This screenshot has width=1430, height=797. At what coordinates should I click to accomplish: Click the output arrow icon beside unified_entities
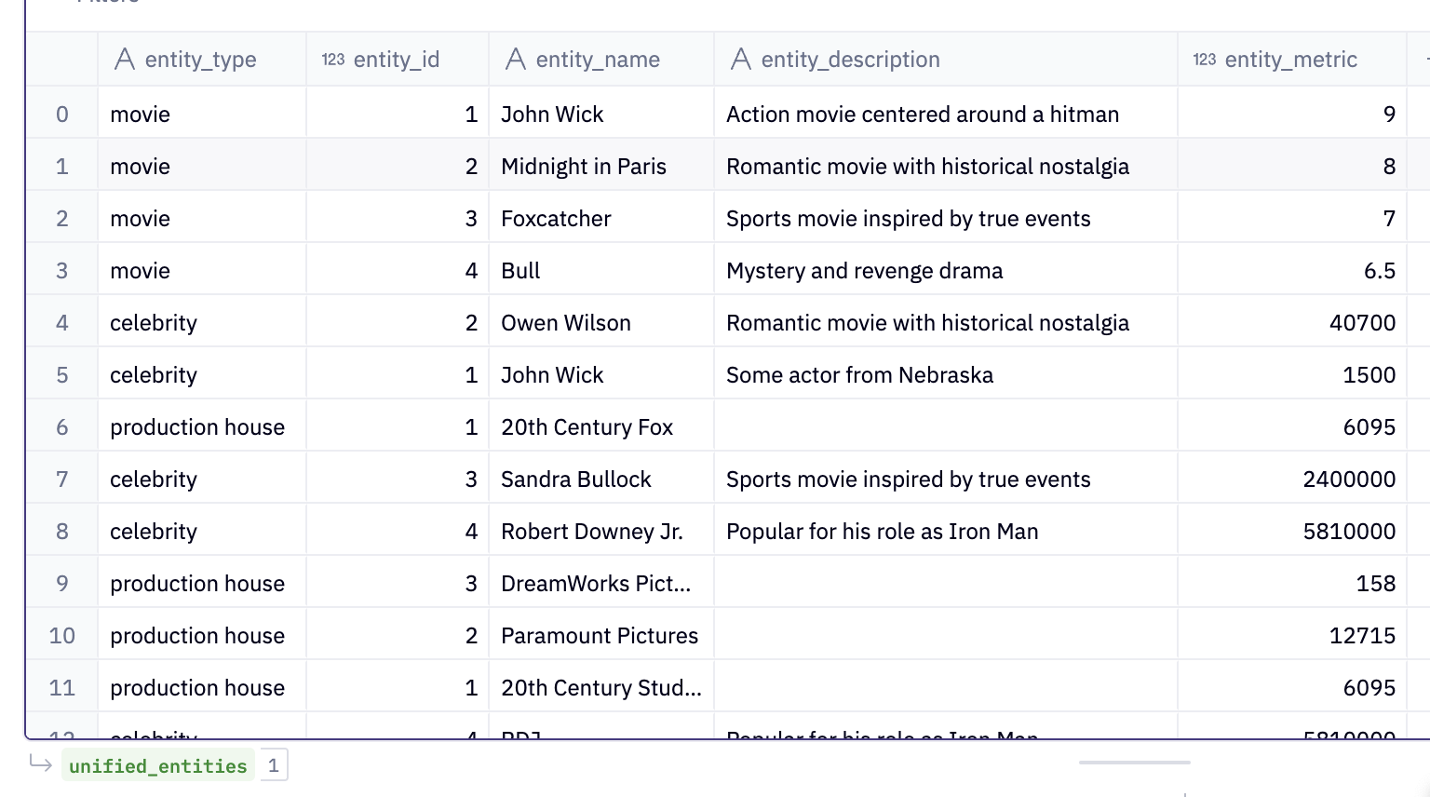(41, 764)
